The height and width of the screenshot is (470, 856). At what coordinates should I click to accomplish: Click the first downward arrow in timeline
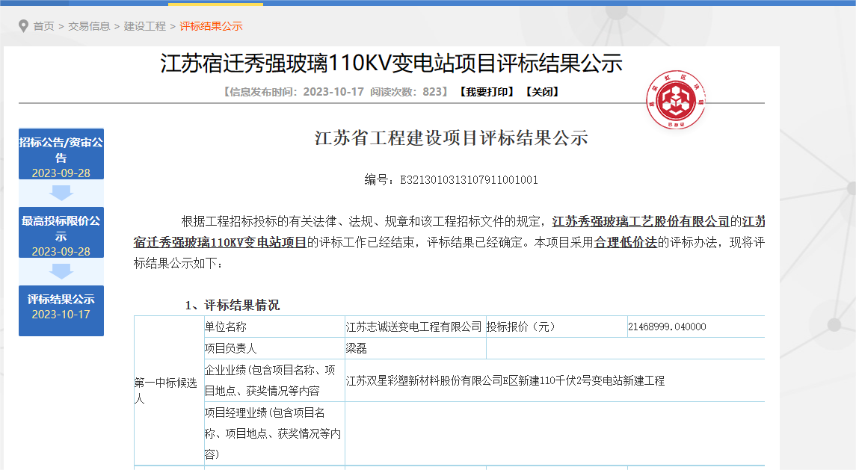[x=61, y=193]
